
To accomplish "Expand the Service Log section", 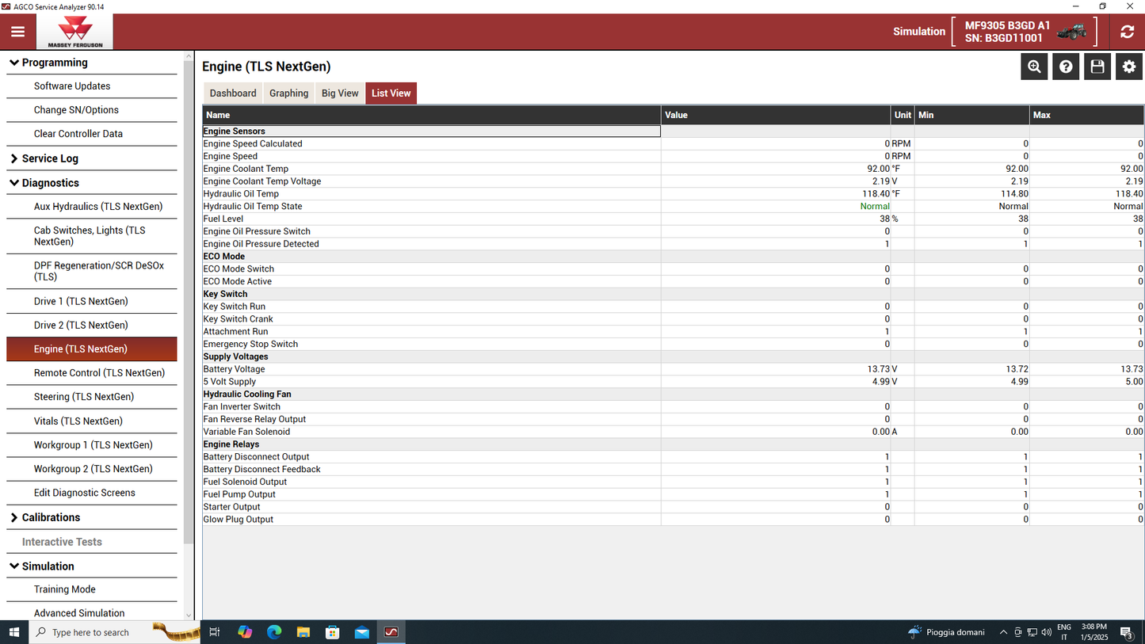I will click(14, 158).
